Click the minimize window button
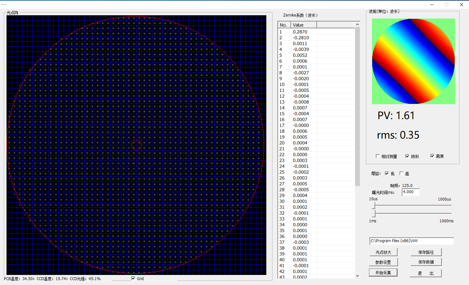Screen dimensions: 469x285 [432, 5]
